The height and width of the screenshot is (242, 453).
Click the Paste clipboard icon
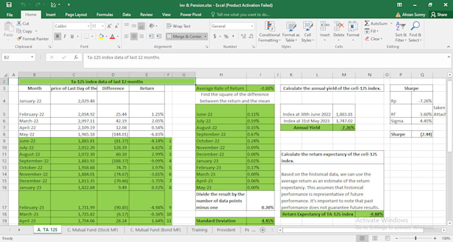click(9, 27)
